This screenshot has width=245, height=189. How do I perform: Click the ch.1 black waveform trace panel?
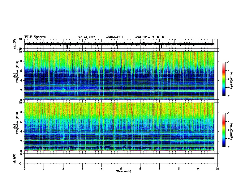click(121, 44)
